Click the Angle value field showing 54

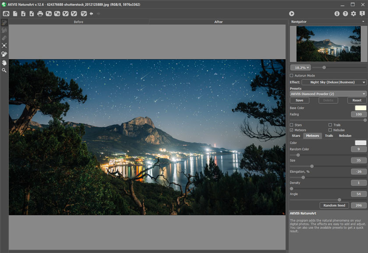click(x=359, y=194)
